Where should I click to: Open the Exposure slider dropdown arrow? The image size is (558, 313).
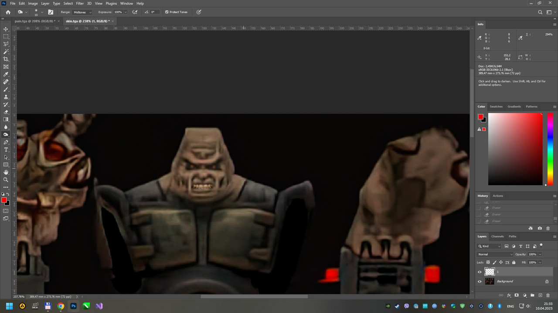point(126,12)
